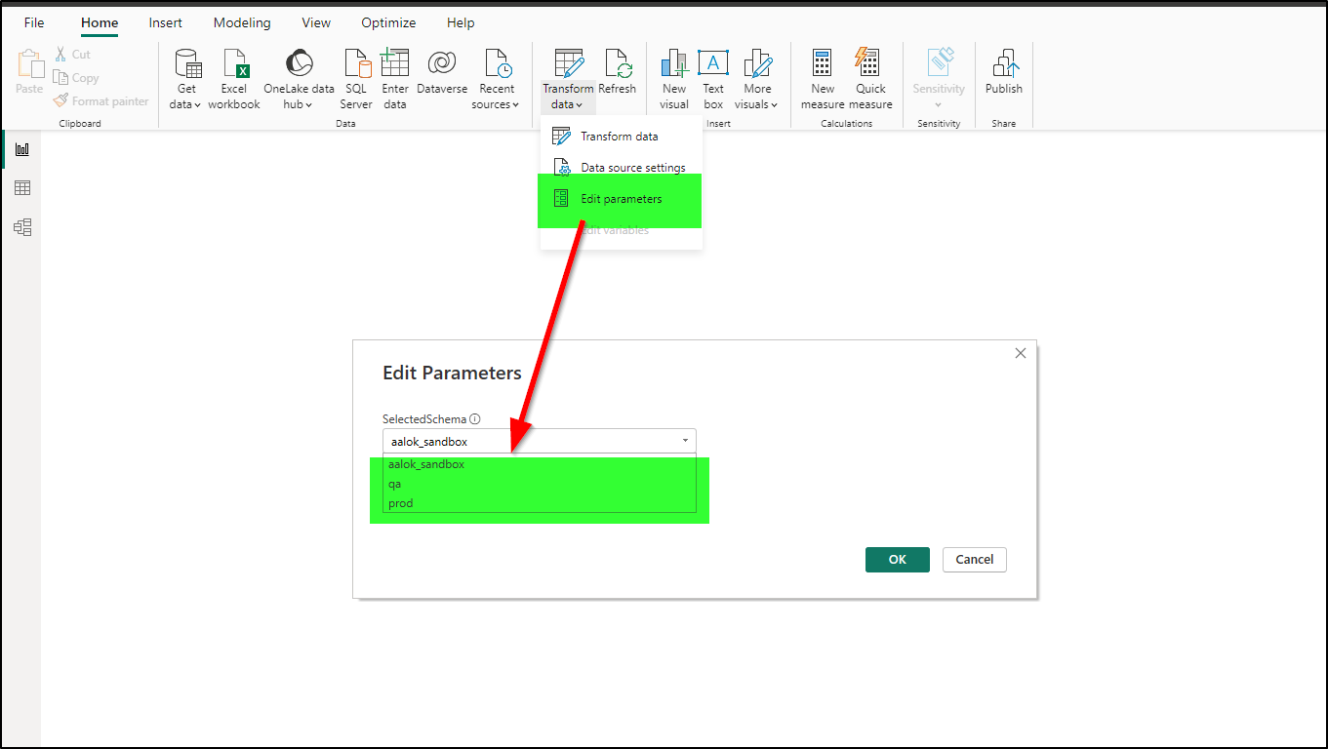Create a New measure
1328x749 pixels.
click(823, 78)
